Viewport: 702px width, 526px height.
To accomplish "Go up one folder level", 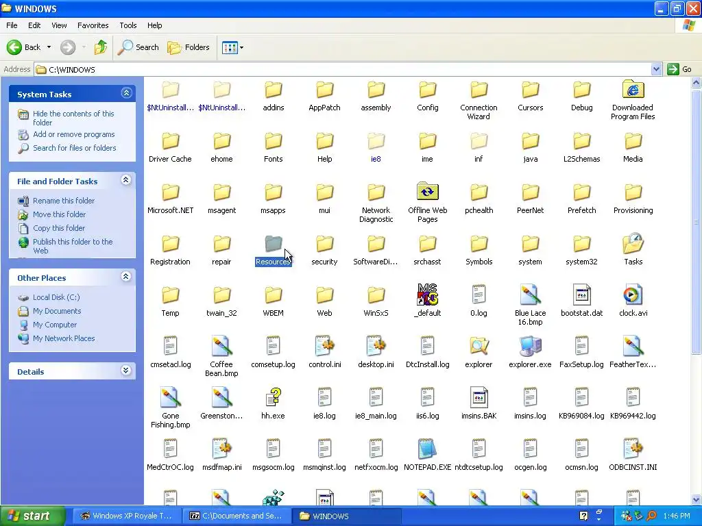I will [x=101, y=47].
